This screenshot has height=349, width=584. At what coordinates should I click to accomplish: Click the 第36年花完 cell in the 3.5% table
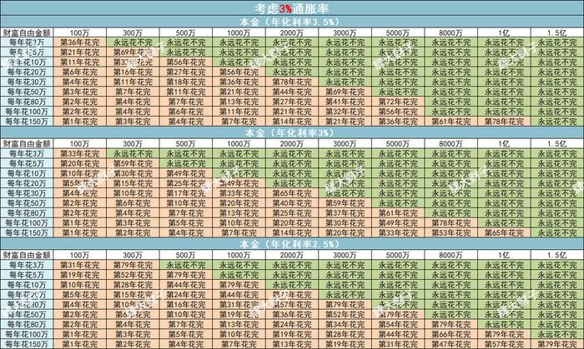coord(79,42)
